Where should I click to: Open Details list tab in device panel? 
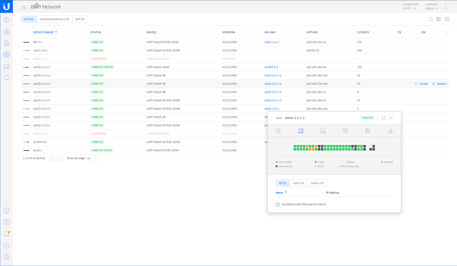(278, 131)
